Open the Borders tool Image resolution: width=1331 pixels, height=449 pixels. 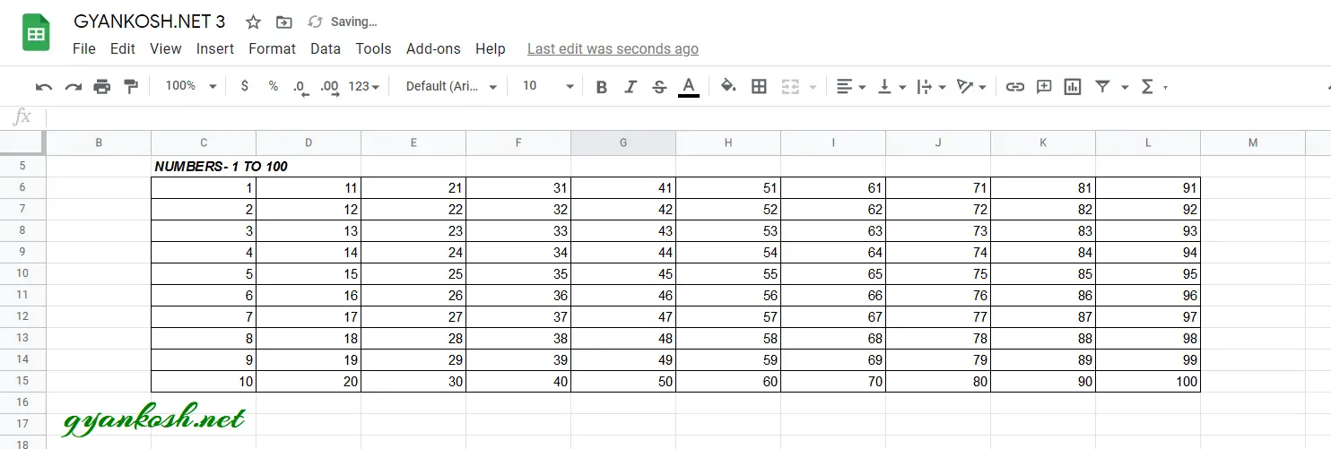759,87
